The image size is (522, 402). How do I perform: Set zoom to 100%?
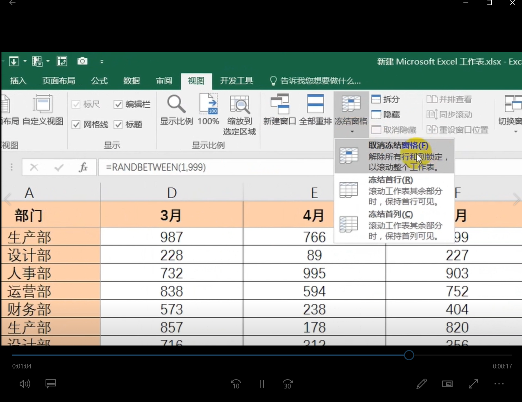(208, 111)
